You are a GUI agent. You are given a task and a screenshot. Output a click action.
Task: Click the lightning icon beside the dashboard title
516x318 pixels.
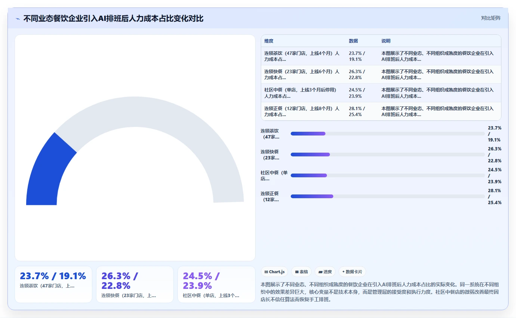18,18
